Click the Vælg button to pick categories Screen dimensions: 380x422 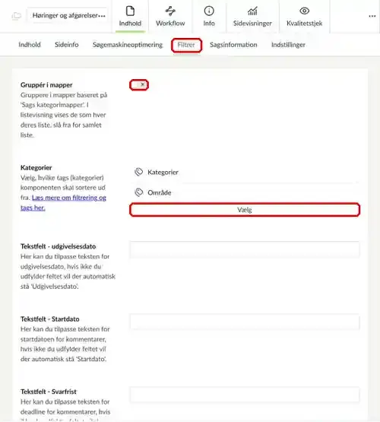pyautogui.click(x=245, y=210)
